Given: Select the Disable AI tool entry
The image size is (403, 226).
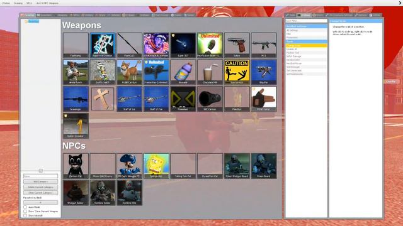Looking at the screenshot, I should tap(307, 49).
